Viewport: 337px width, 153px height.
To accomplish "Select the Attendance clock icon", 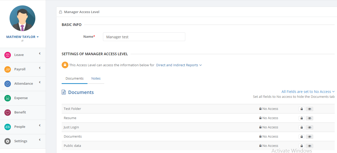I will 8,84.
